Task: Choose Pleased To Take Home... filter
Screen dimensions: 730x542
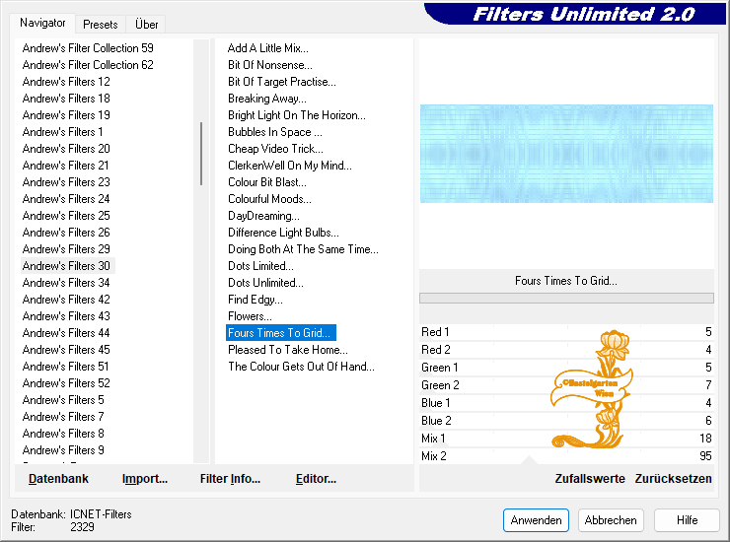Action: click(x=288, y=350)
